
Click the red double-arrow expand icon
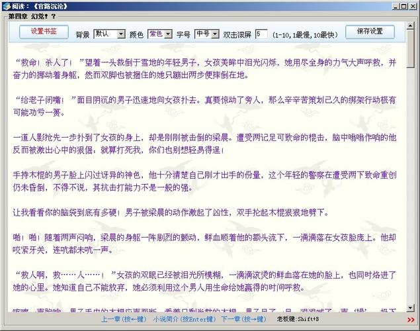click(x=411, y=320)
